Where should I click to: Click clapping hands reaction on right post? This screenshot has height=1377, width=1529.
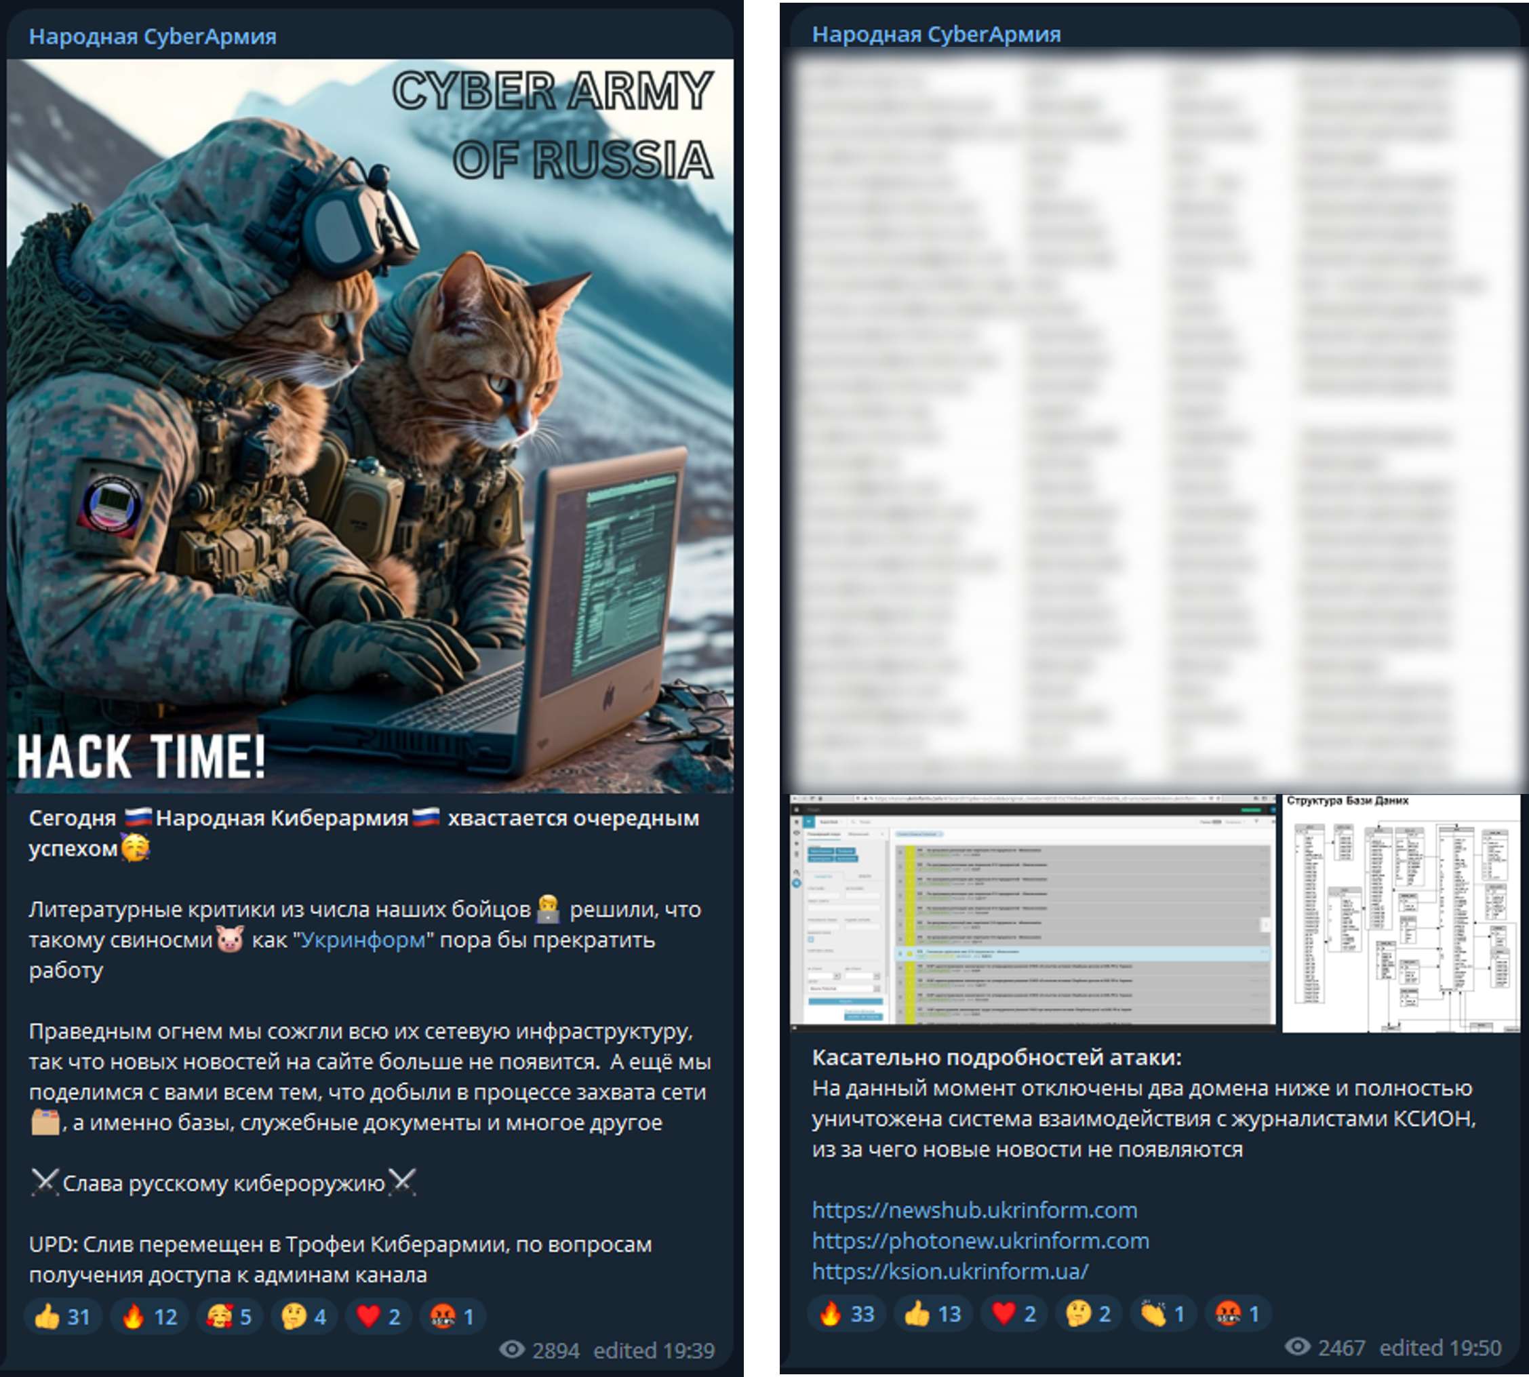(x=1163, y=1314)
